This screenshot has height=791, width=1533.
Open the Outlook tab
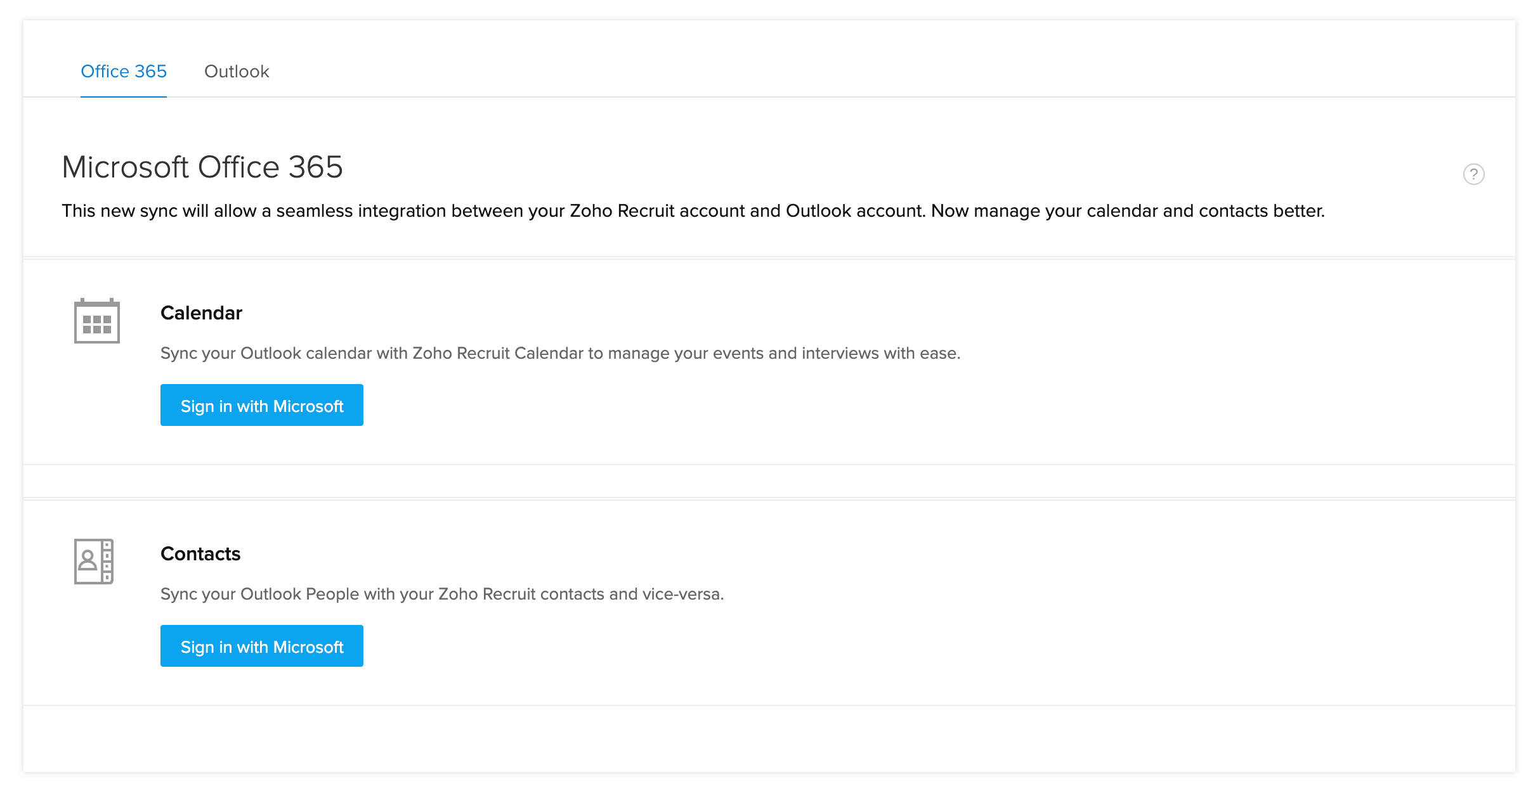(x=237, y=72)
